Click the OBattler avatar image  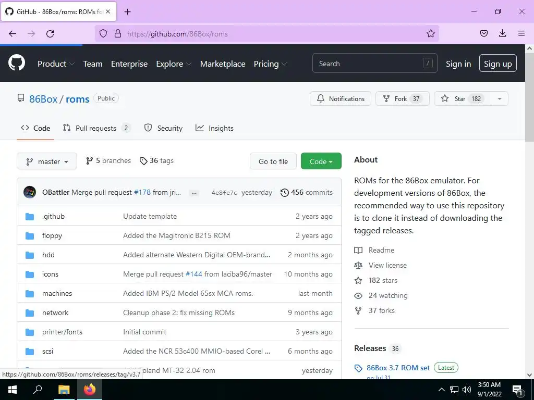click(x=30, y=192)
